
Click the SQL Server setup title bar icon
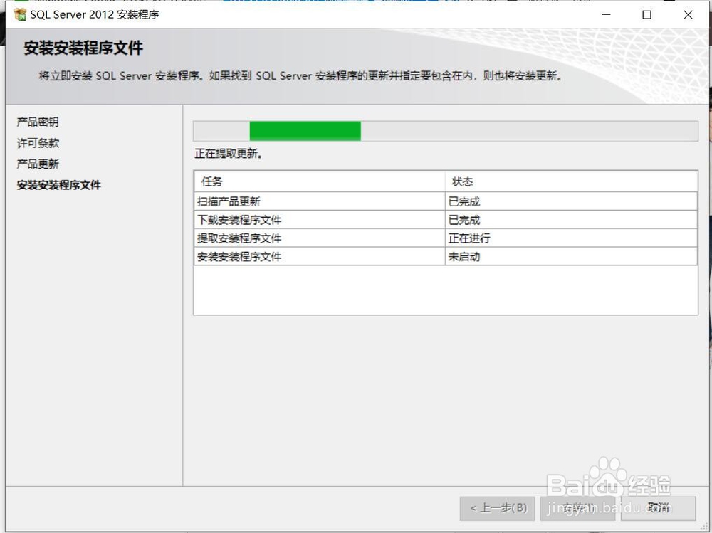click(x=20, y=14)
